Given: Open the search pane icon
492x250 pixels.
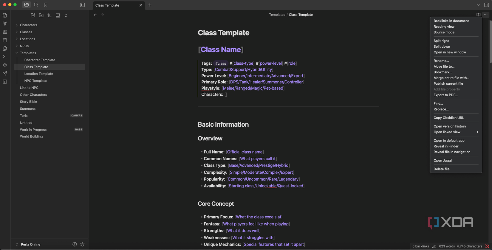Looking at the screenshot, I should 36,5.
